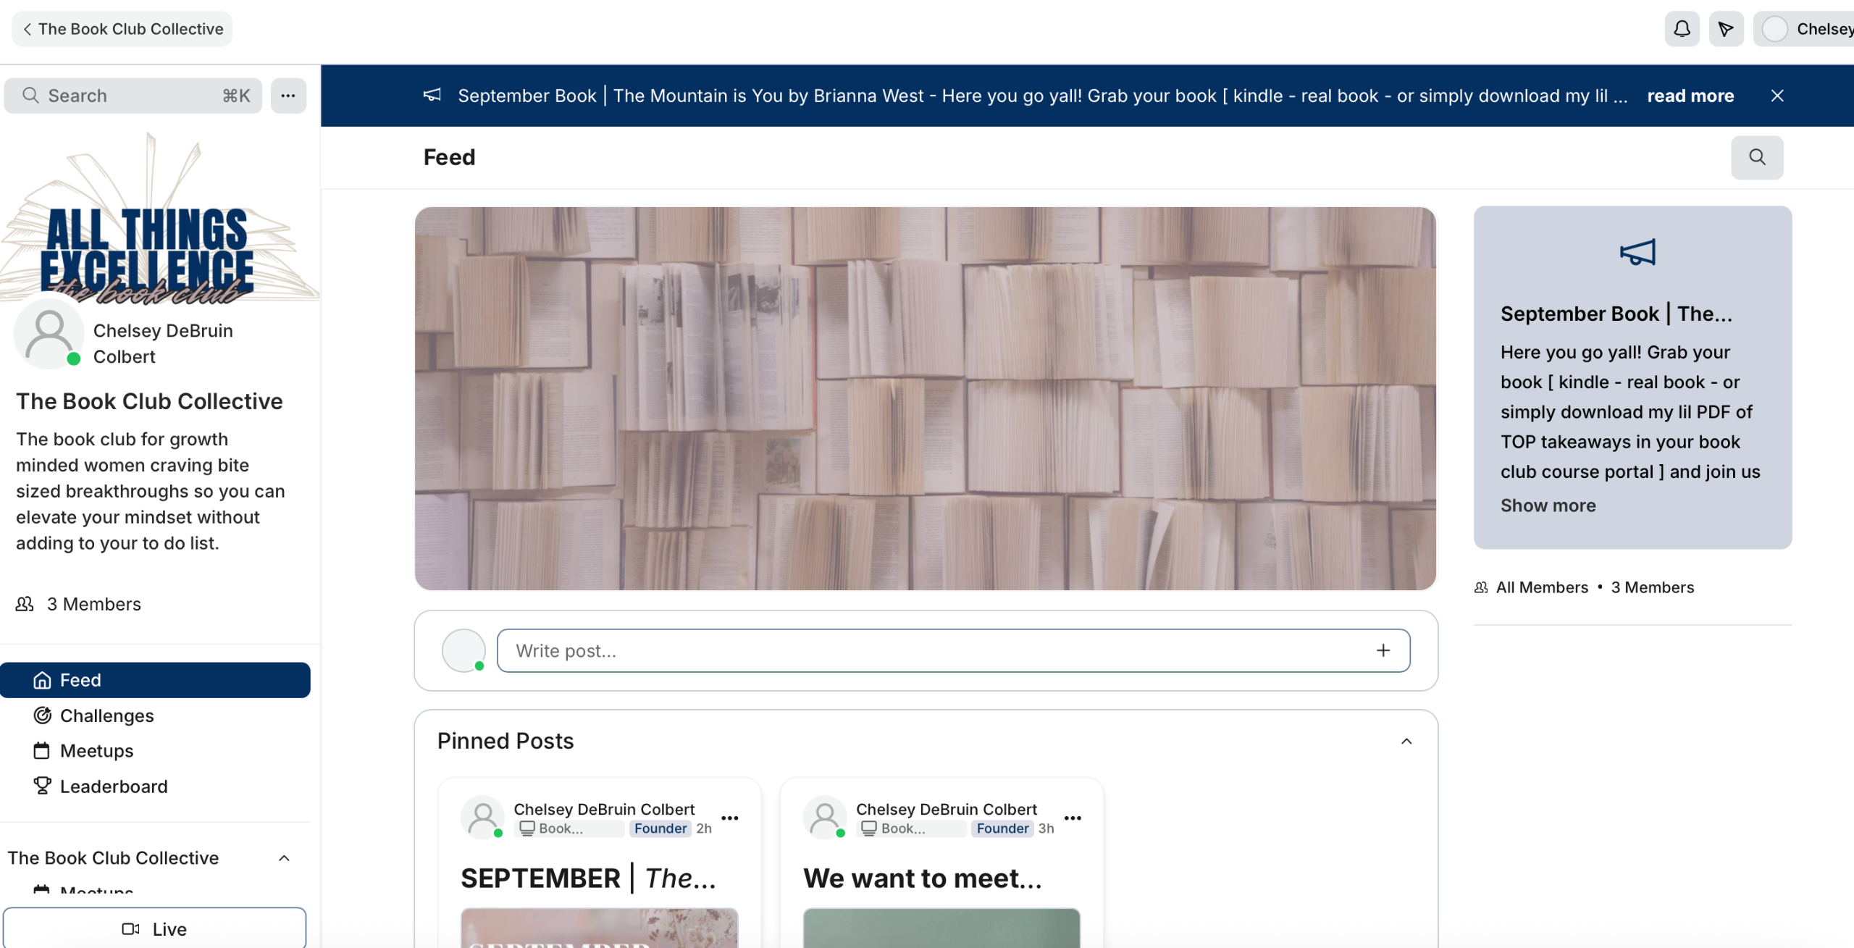Screen dimensions: 1854x948
Task: Click read more on announcement banner
Action: [x=1690, y=96]
